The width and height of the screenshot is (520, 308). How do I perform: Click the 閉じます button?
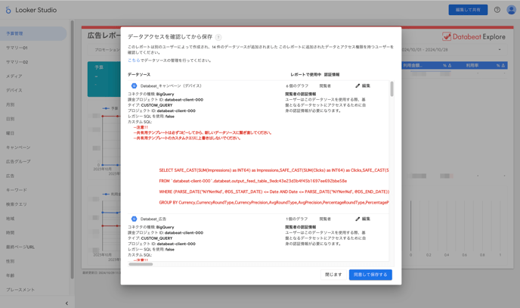(333, 275)
